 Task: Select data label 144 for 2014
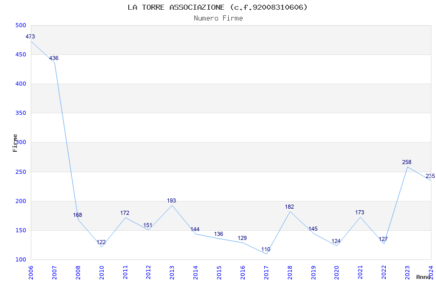pos(195,229)
